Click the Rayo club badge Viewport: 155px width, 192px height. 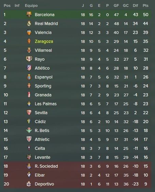point(29,59)
